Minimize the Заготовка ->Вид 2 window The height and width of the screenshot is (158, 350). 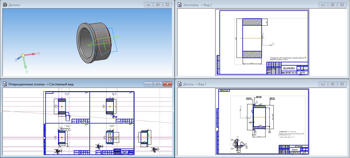(323, 4)
